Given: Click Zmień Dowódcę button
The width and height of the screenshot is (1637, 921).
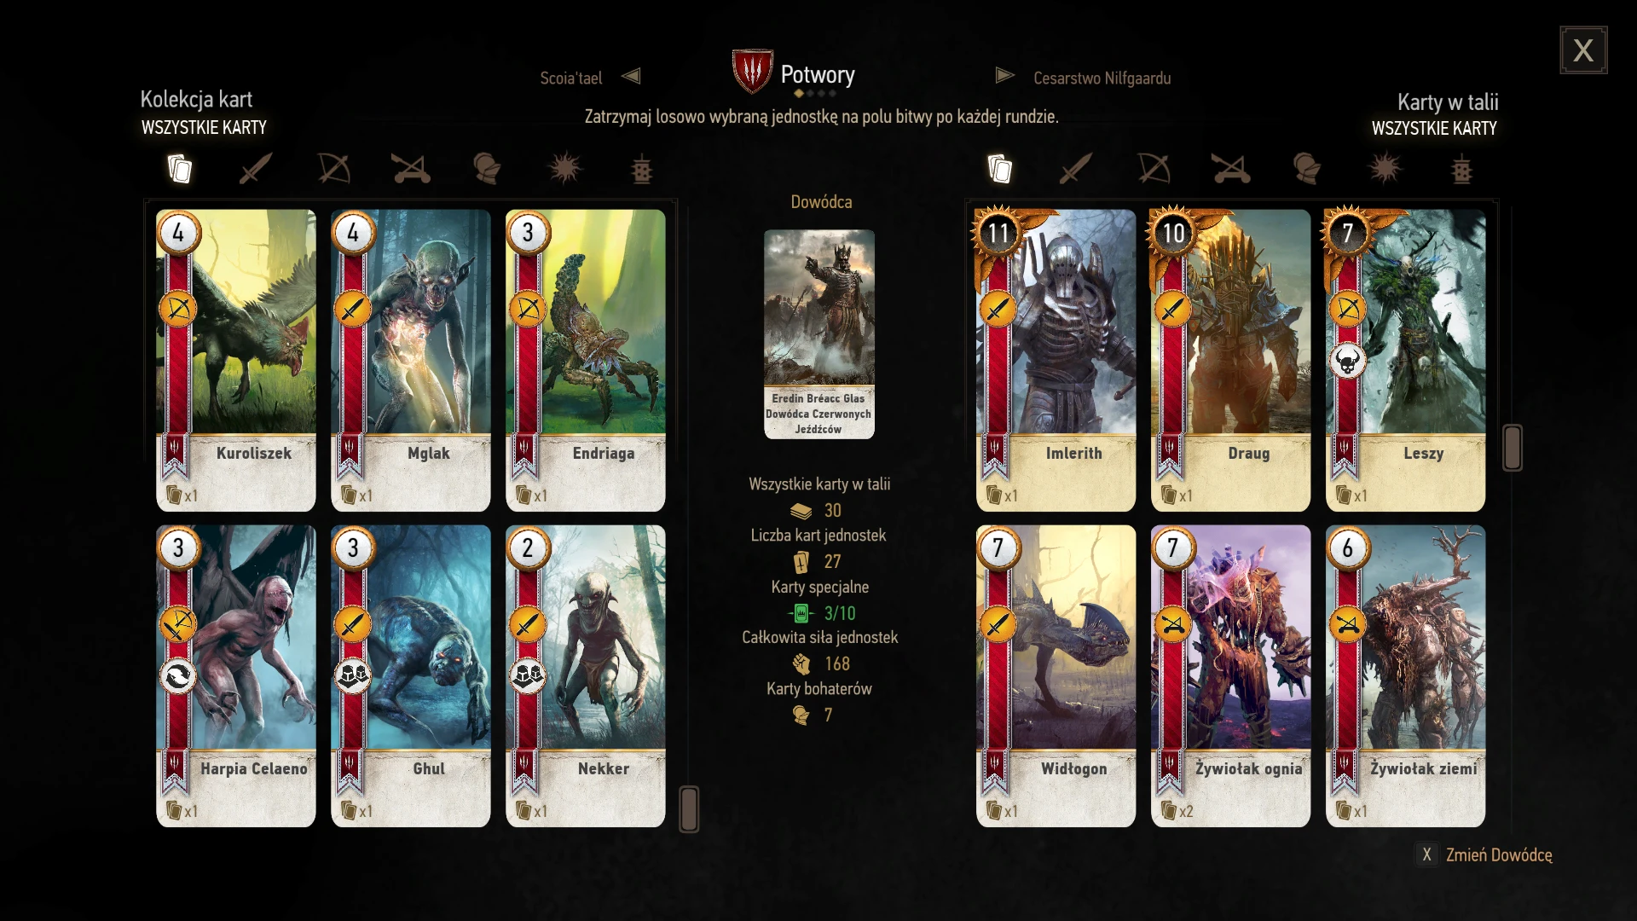Looking at the screenshot, I should (x=1484, y=854).
